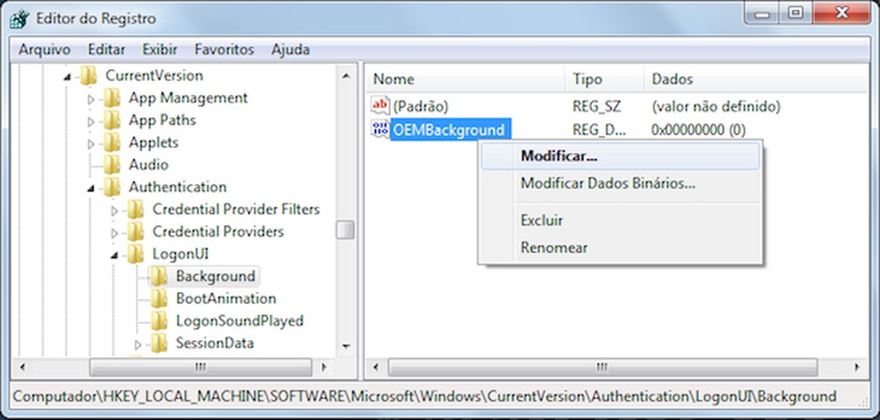Viewport: 880px width, 420px height.
Task: Select the (Padrão) value name
Action: pyautogui.click(x=420, y=106)
